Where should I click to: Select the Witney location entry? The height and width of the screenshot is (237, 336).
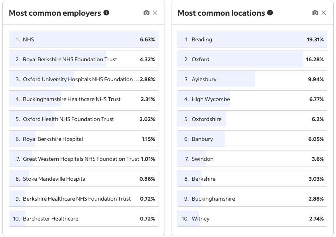click(x=252, y=219)
